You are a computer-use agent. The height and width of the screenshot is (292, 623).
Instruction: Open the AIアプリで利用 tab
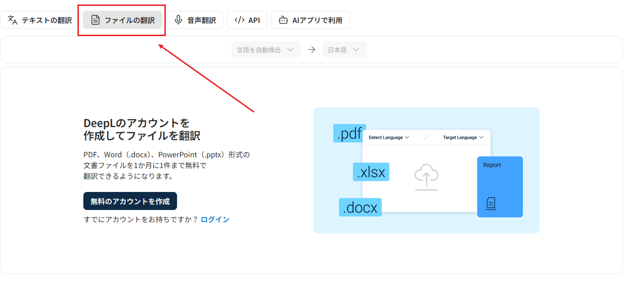click(310, 20)
